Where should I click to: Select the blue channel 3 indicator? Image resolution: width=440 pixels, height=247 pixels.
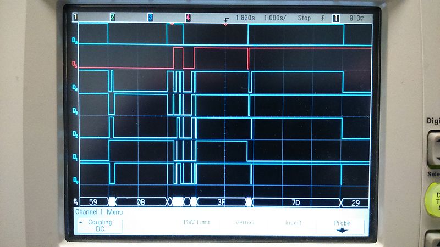pyautogui.click(x=150, y=18)
